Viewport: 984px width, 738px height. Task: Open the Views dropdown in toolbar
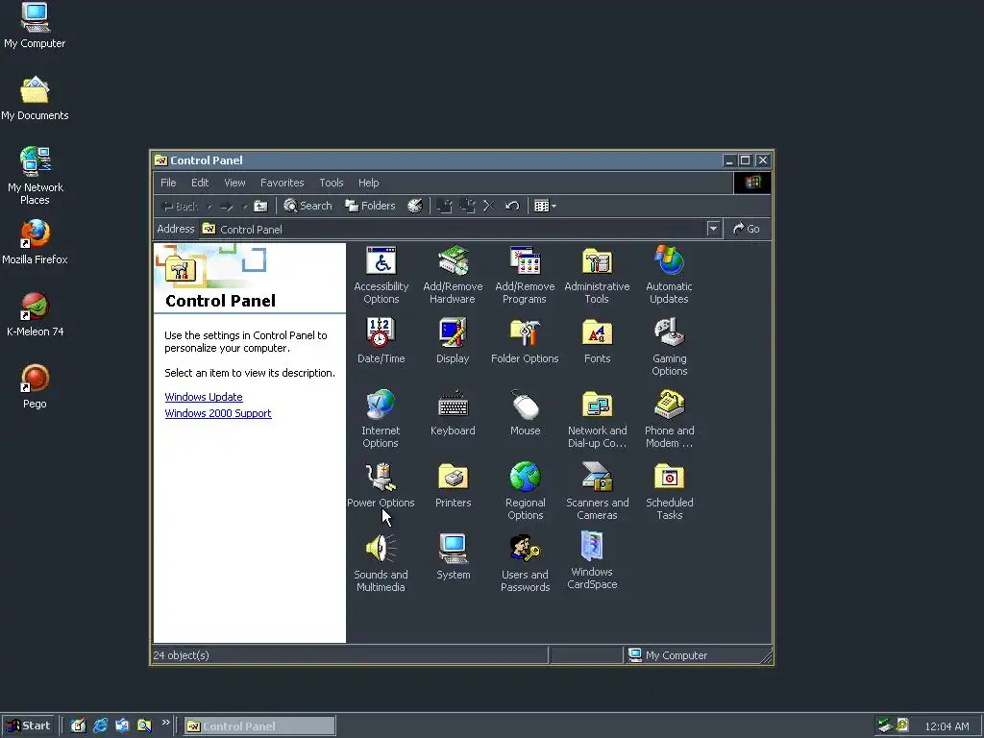pos(545,206)
